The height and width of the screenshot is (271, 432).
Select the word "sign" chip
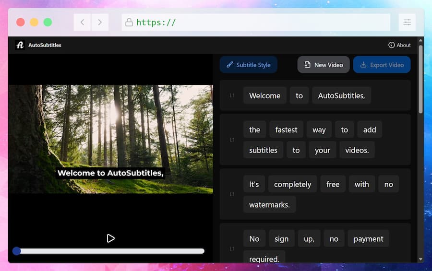(281, 238)
